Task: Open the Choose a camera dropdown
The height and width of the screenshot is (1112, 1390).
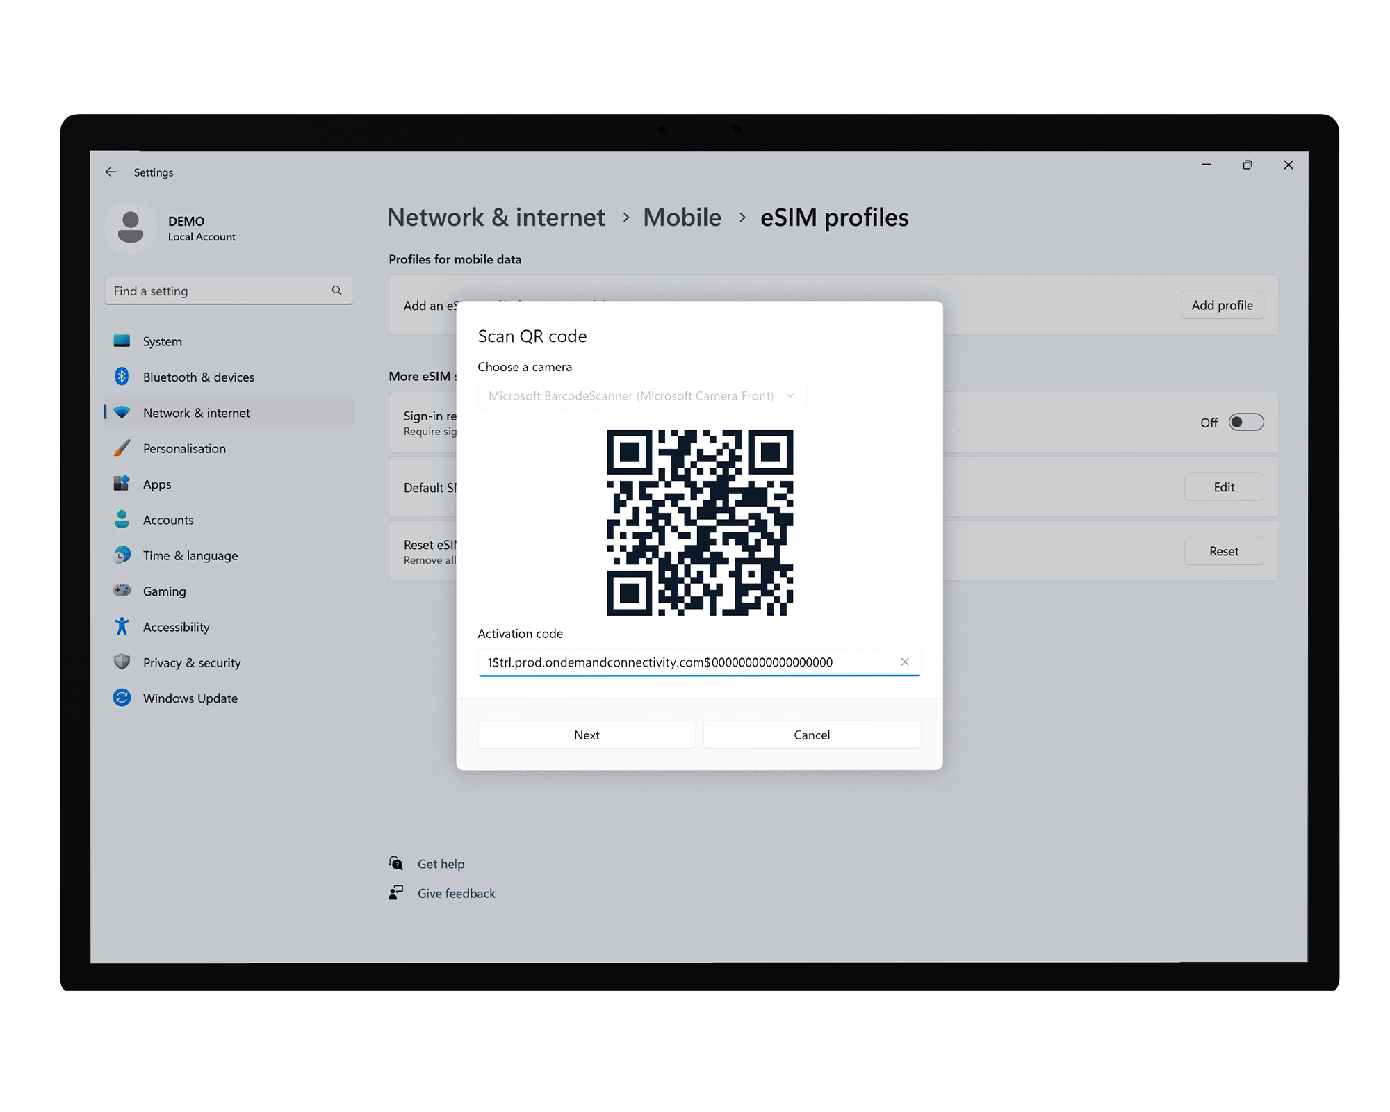Action: pyautogui.click(x=642, y=396)
